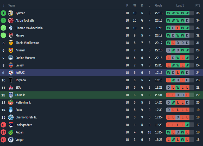Click the Khimki team badge
Screen dimensions: 203x146
(11, 35)
